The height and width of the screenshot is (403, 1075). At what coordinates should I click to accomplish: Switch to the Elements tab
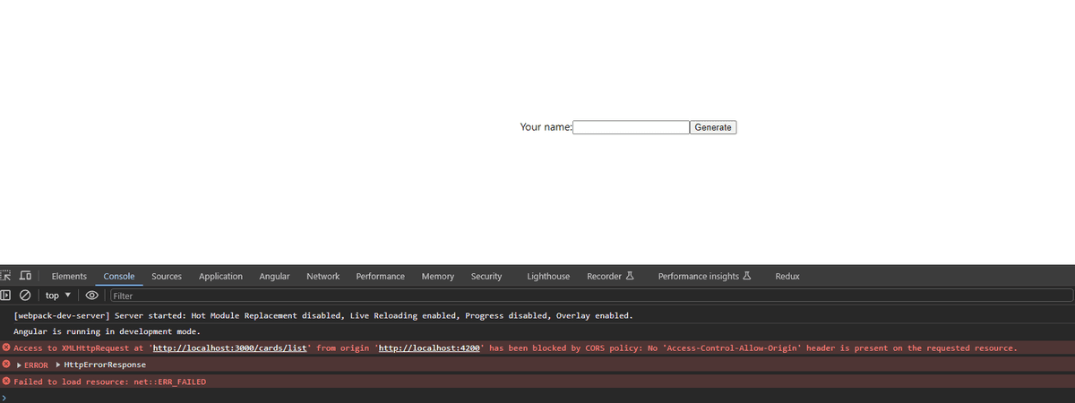coord(69,276)
